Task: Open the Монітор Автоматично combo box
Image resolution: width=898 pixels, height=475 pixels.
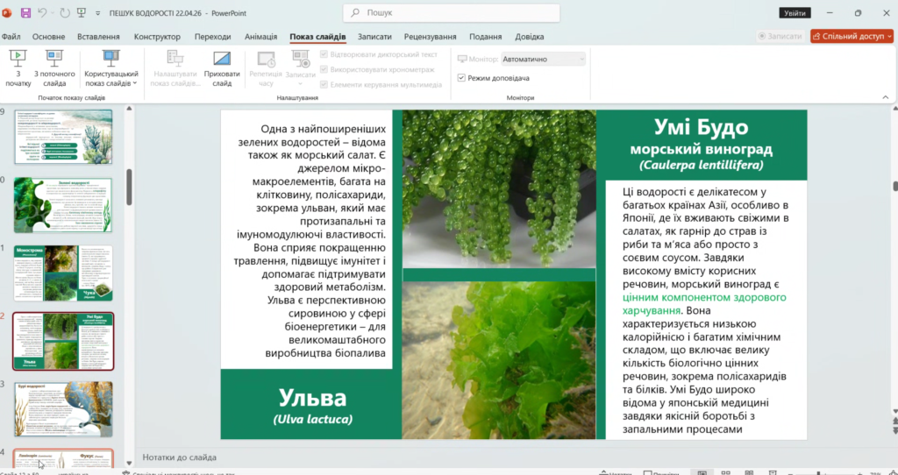Action: 543,59
